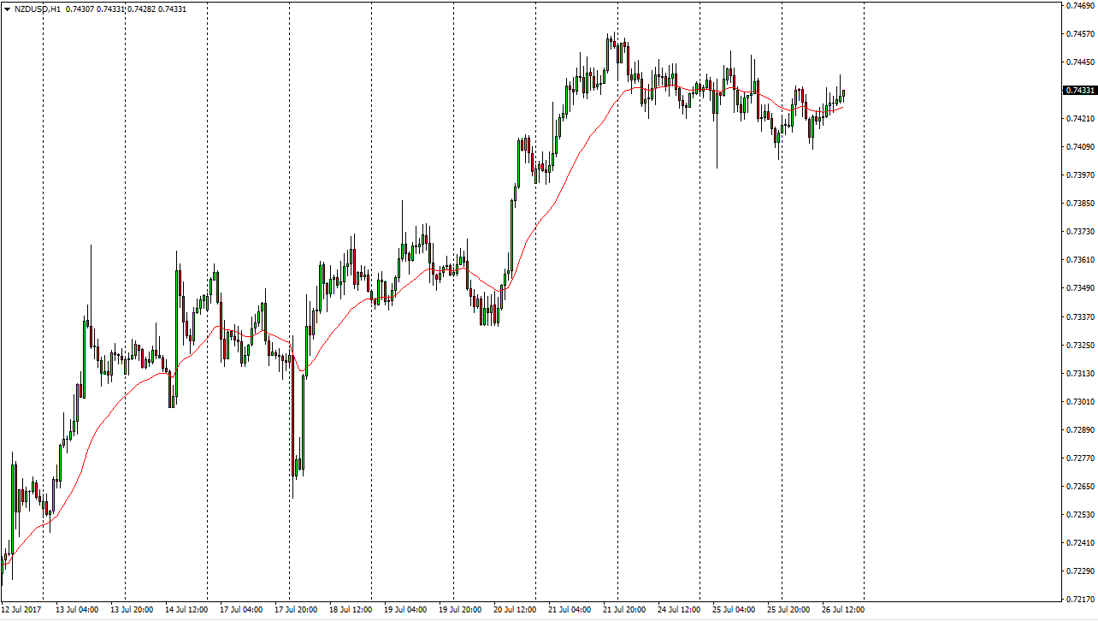The height and width of the screenshot is (621, 1098).
Task: Click the black triangle before NZDUSD,H1
Action: (x=8, y=9)
